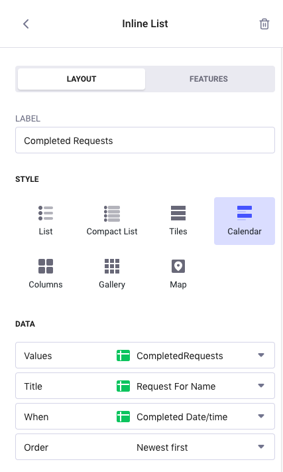Open the Values dropdown arrow

tap(261, 355)
